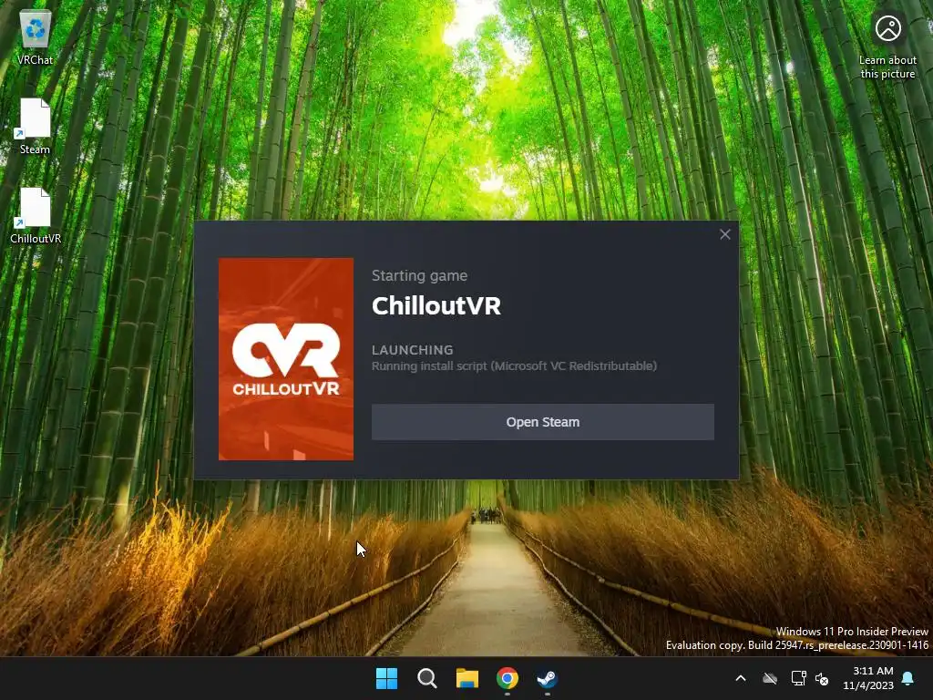Viewport: 933px width, 700px height.
Task: Show hidden system tray icons
Action: coord(741,678)
